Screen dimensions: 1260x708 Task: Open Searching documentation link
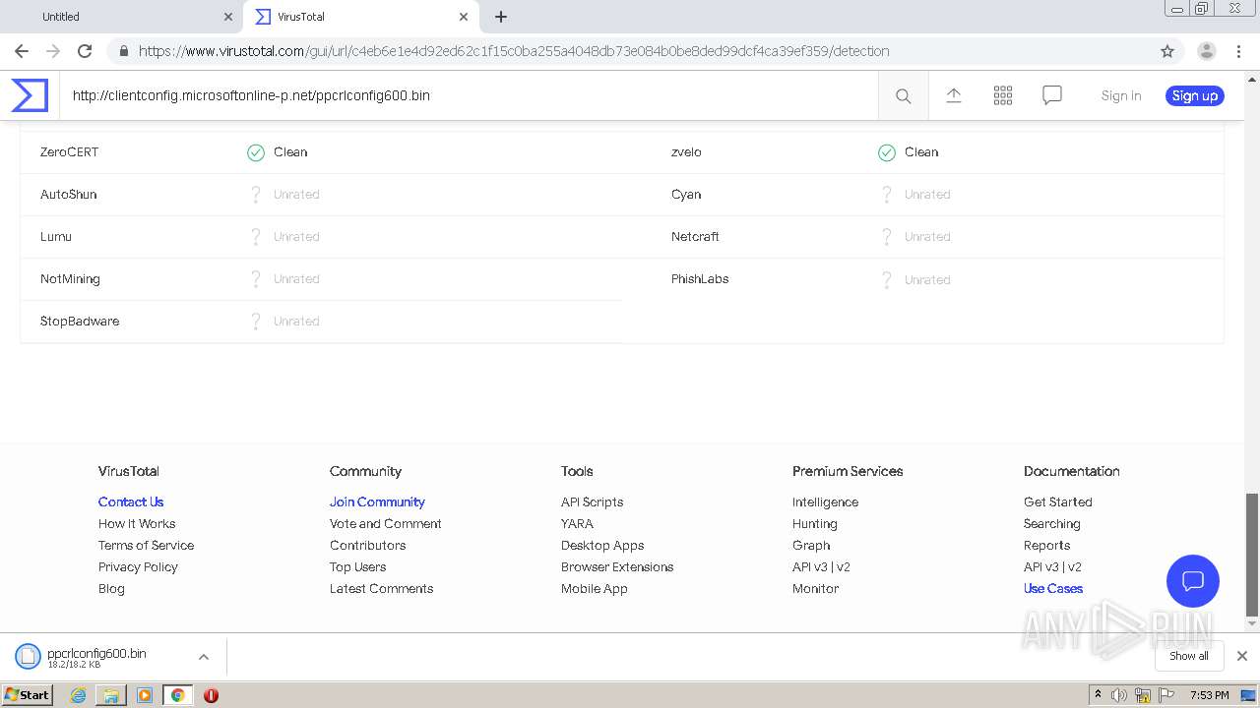[1051, 523]
